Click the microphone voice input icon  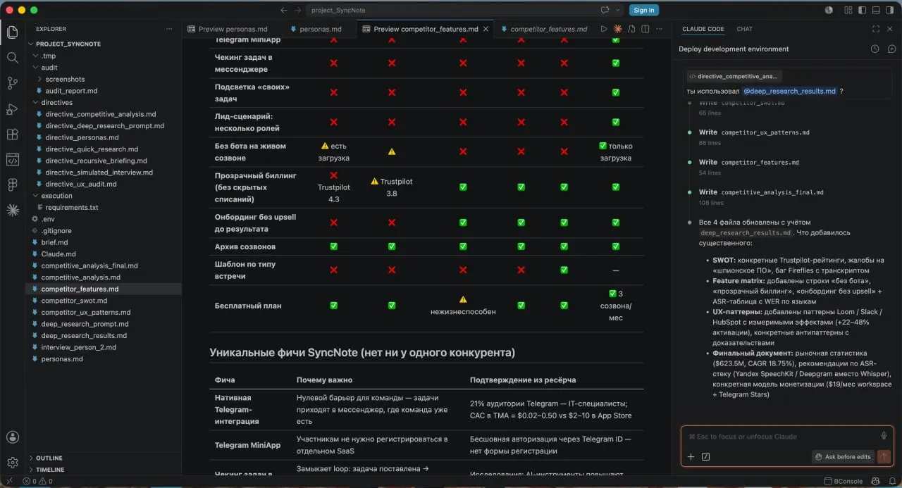(884, 436)
